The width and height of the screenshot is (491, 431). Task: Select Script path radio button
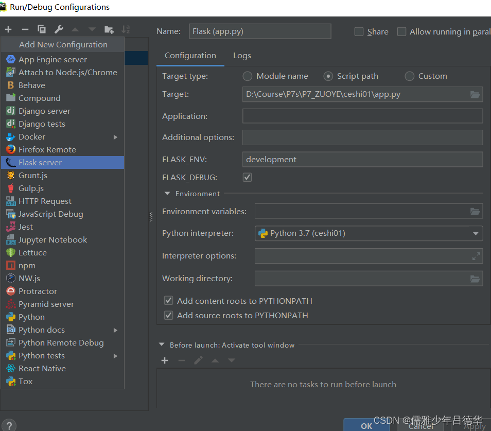coord(328,76)
